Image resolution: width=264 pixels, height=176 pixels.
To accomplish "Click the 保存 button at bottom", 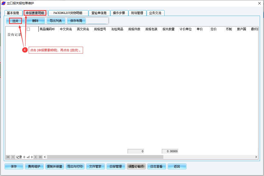I will click(14, 166).
